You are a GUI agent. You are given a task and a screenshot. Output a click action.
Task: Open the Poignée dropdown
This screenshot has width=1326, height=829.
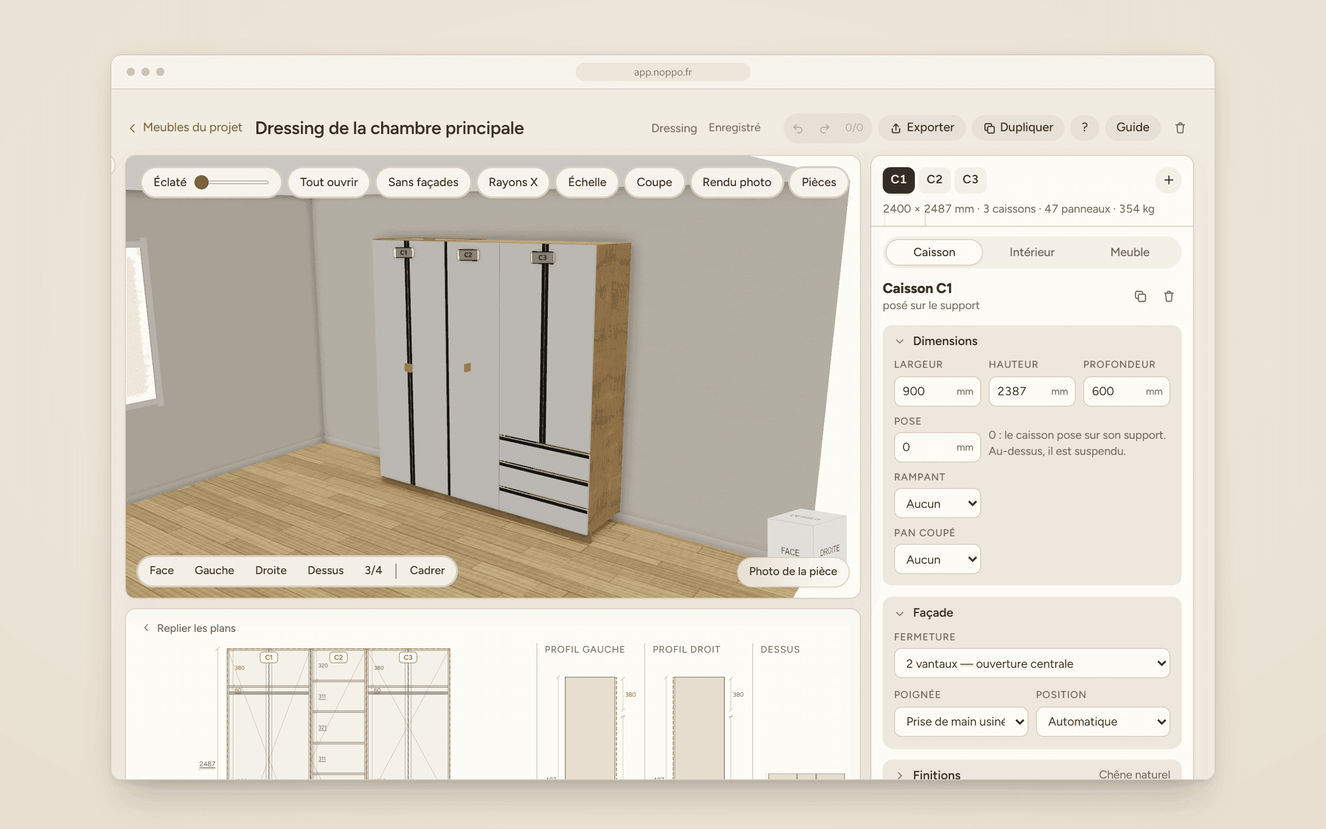click(960, 722)
